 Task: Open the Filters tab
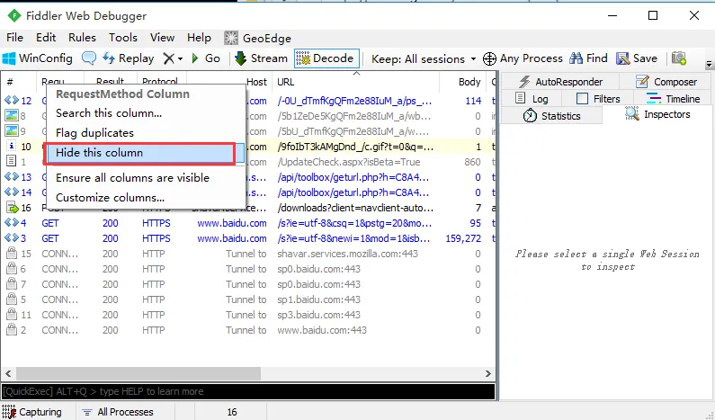click(x=598, y=99)
